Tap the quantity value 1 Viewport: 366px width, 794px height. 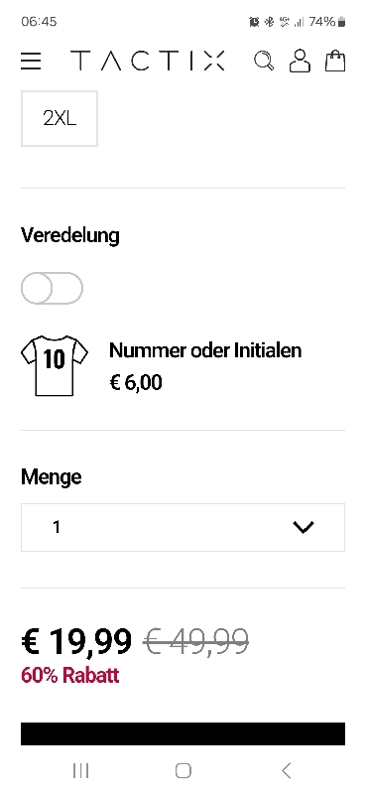click(57, 527)
